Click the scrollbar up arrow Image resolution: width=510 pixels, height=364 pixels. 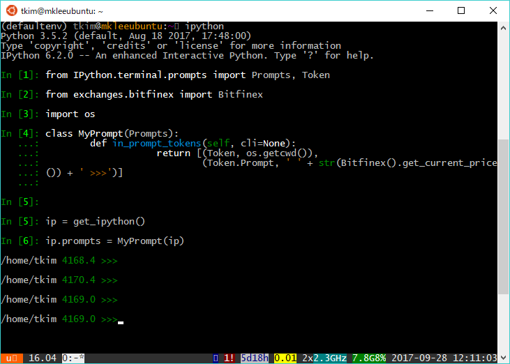pos(503,29)
